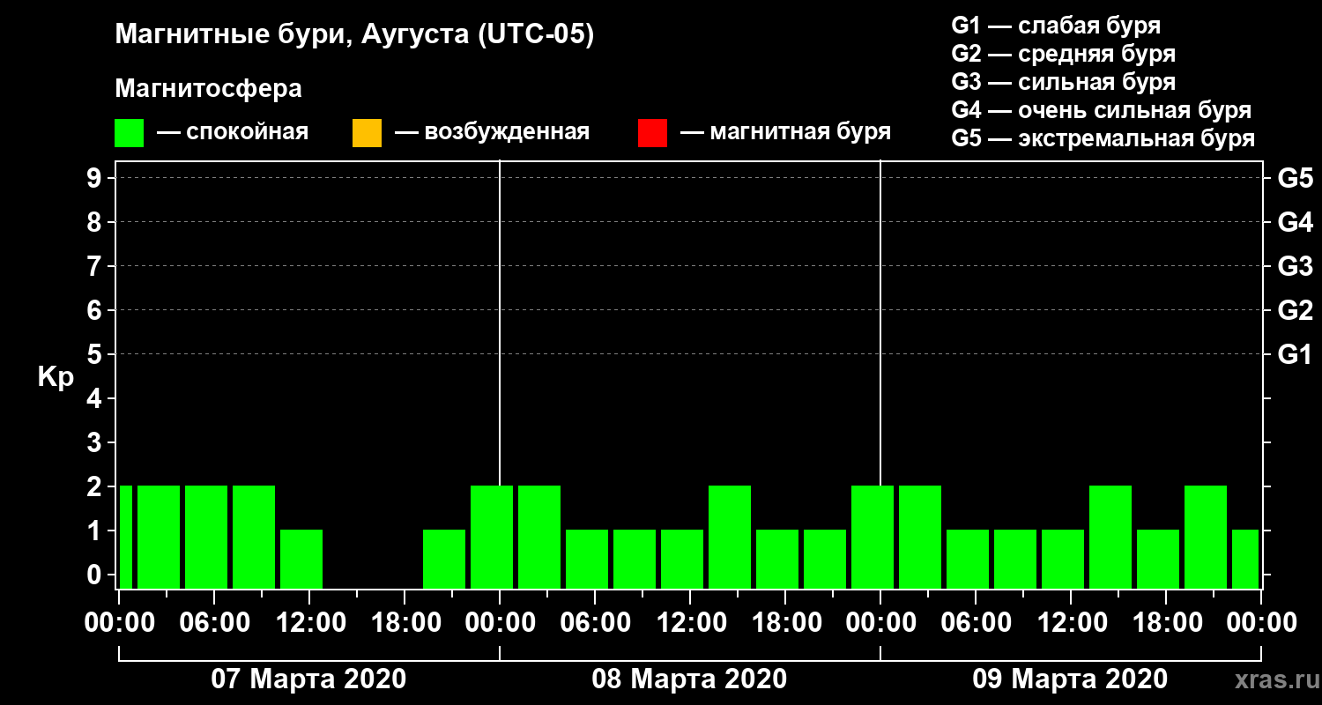Click the '09 Марта 2020' date label
This screenshot has height=705, width=1322.
[1070, 679]
